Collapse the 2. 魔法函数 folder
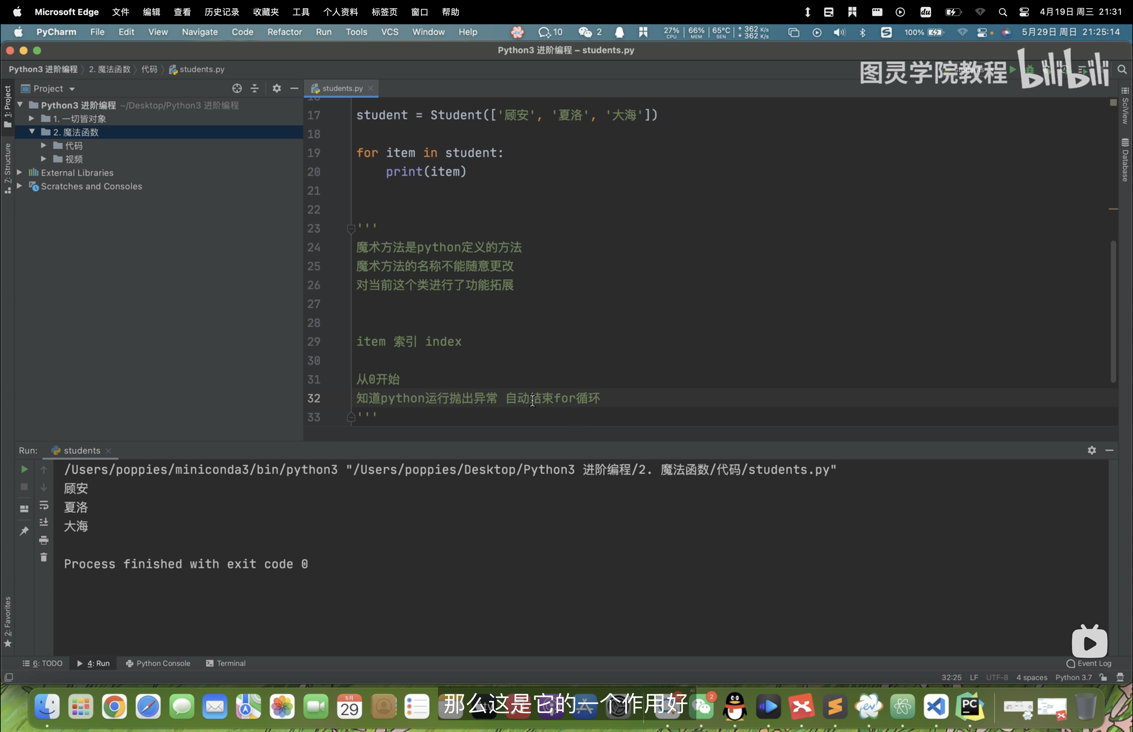1133x732 pixels. pos(32,132)
